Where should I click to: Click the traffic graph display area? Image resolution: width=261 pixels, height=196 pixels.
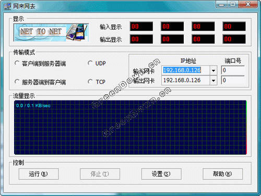pyautogui.click(x=130, y=127)
